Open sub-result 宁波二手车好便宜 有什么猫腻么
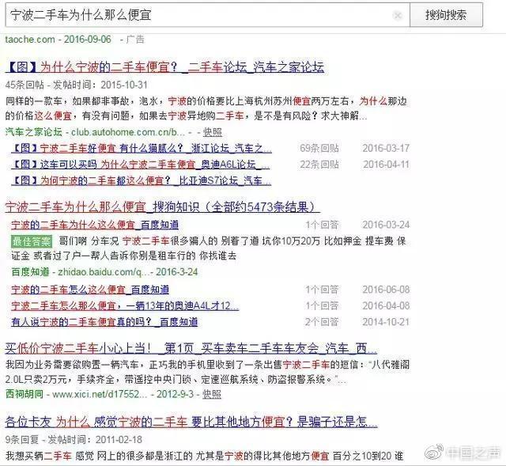The height and width of the screenshot is (466, 506). pyautogui.click(x=142, y=148)
